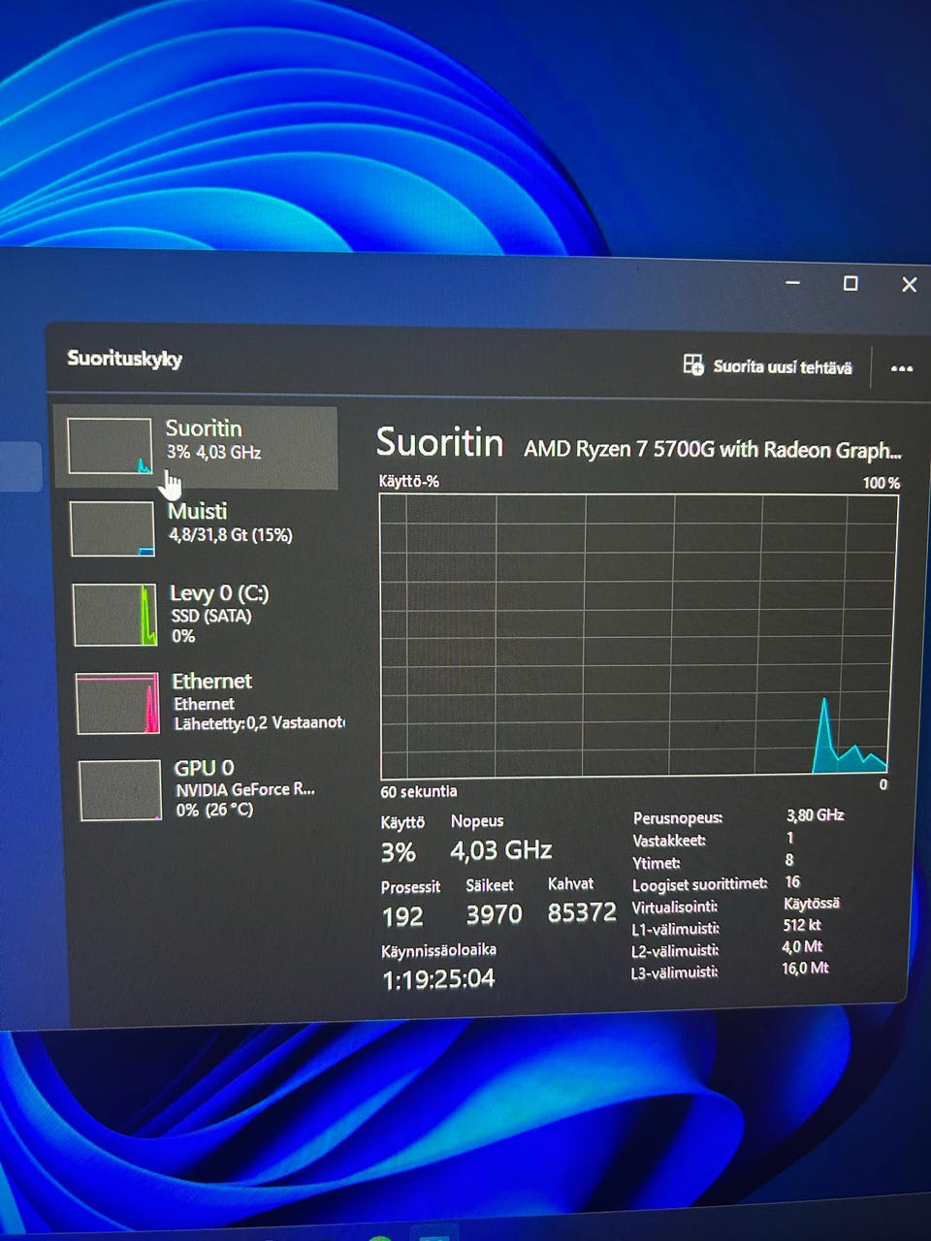
Task: Click the 4,03 GHz Nopeus value
Action: point(500,850)
